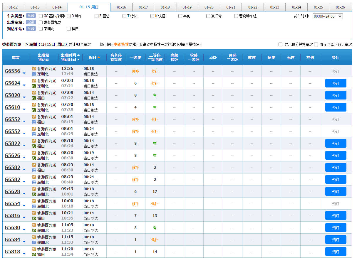The image size is (357, 258).
Task: Select the 01-20 date tab
Action: click(x=209, y=7)
